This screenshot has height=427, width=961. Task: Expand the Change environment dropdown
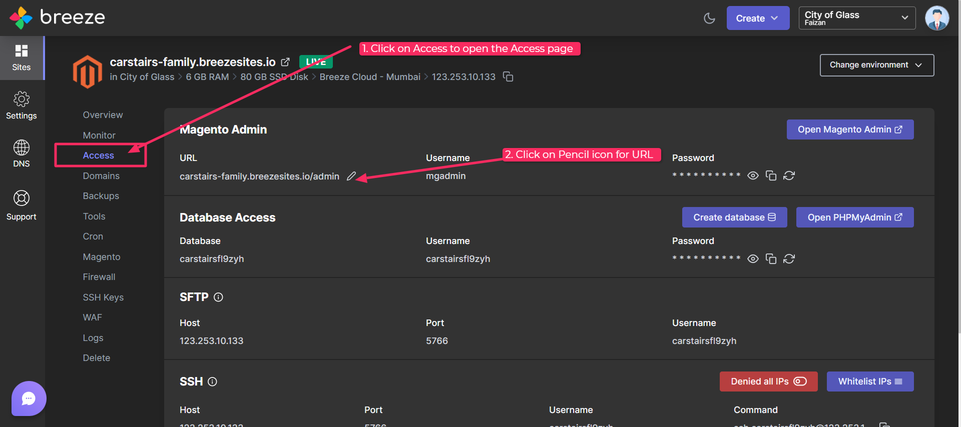click(x=876, y=65)
